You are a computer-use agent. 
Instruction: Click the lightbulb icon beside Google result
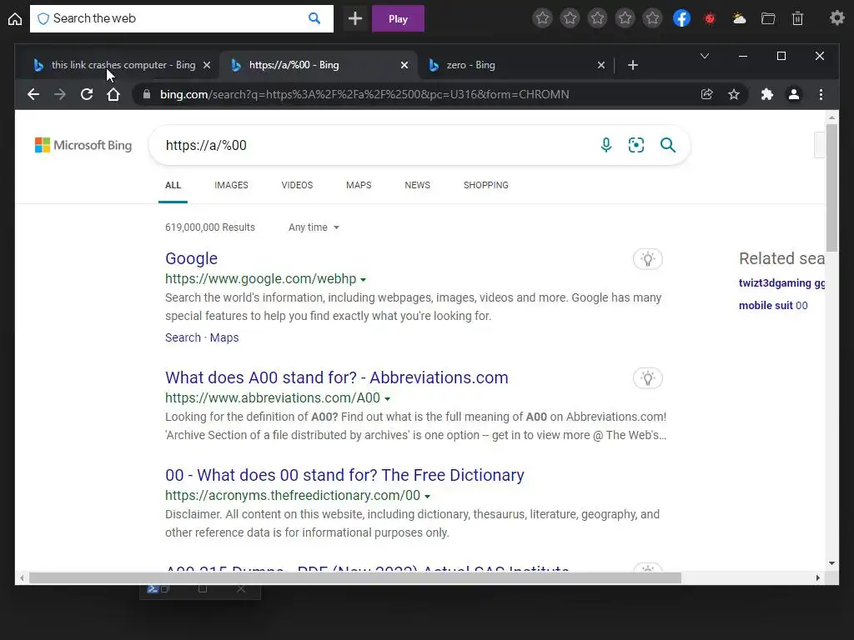[x=647, y=259]
